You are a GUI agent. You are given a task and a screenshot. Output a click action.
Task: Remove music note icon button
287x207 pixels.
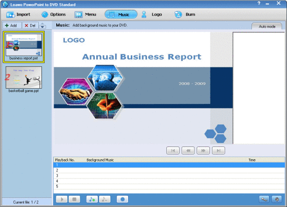pyautogui.click(x=105, y=200)
